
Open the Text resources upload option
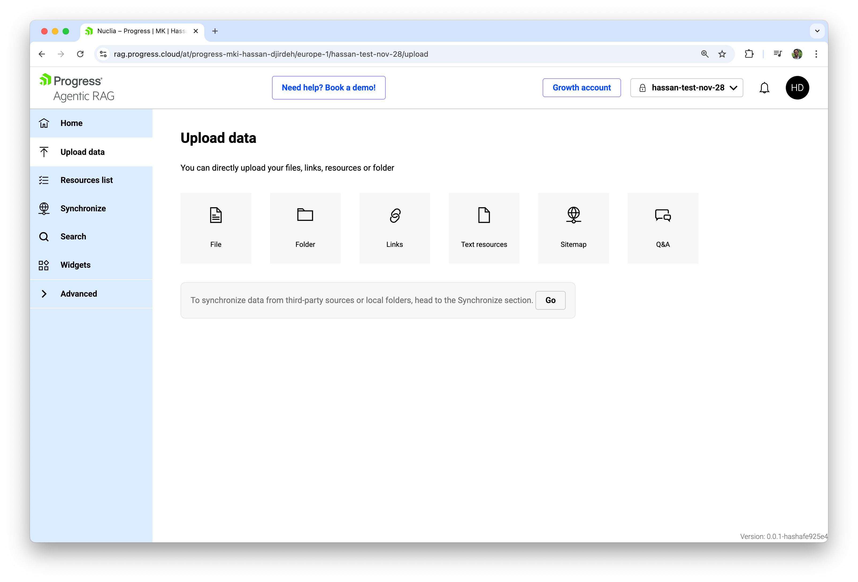pyautogui.click(x=484, y=228)
